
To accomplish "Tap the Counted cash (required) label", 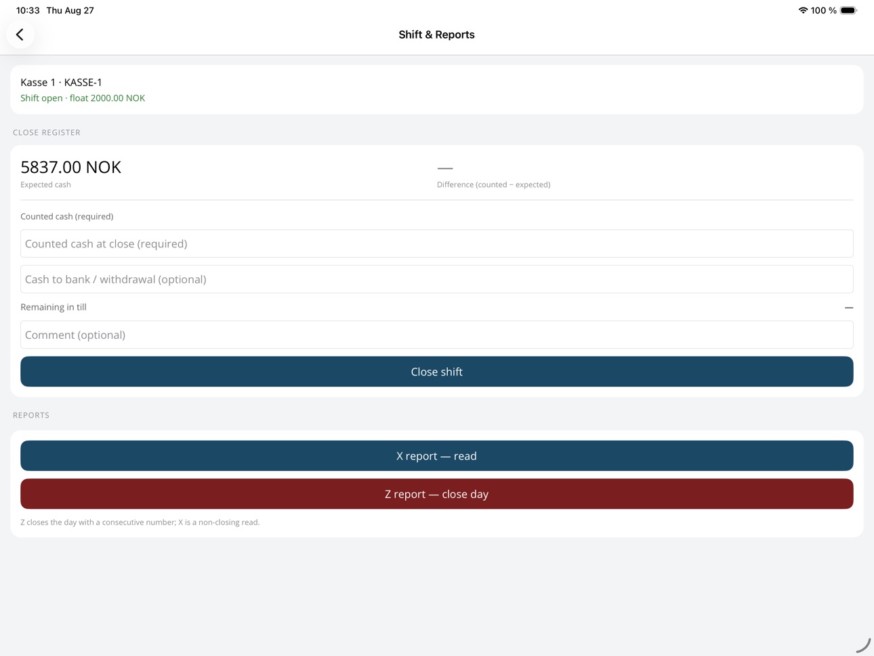I will (x=67, y=216).
